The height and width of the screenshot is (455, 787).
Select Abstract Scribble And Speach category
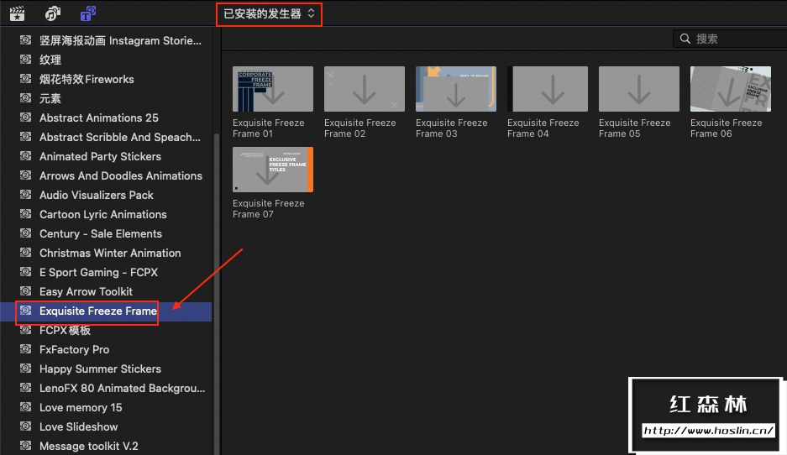coord(106,137)
